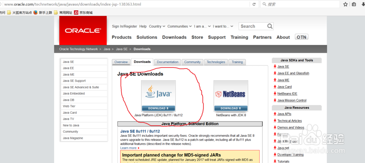Open the 火狐官方站点 bookmark folder
365x163 pixels.
pos(20,12)
